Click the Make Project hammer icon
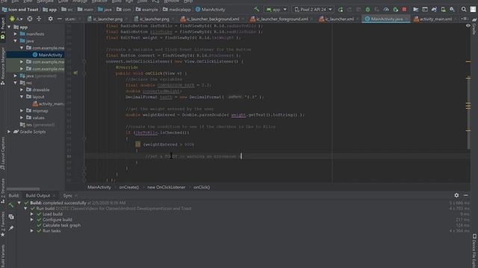 (x=256, y=10)
